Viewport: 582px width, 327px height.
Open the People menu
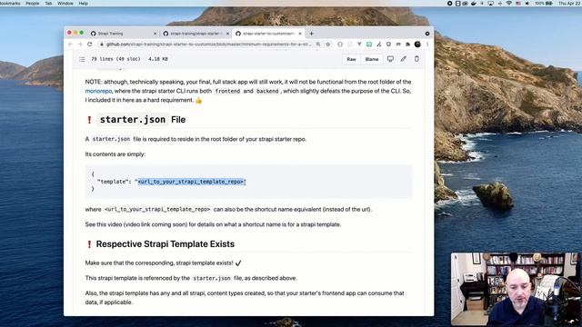[x=33, y=4]
